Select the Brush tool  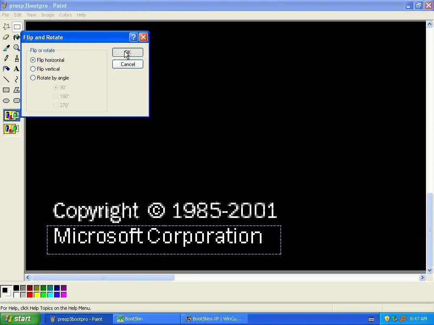(17, 58)
